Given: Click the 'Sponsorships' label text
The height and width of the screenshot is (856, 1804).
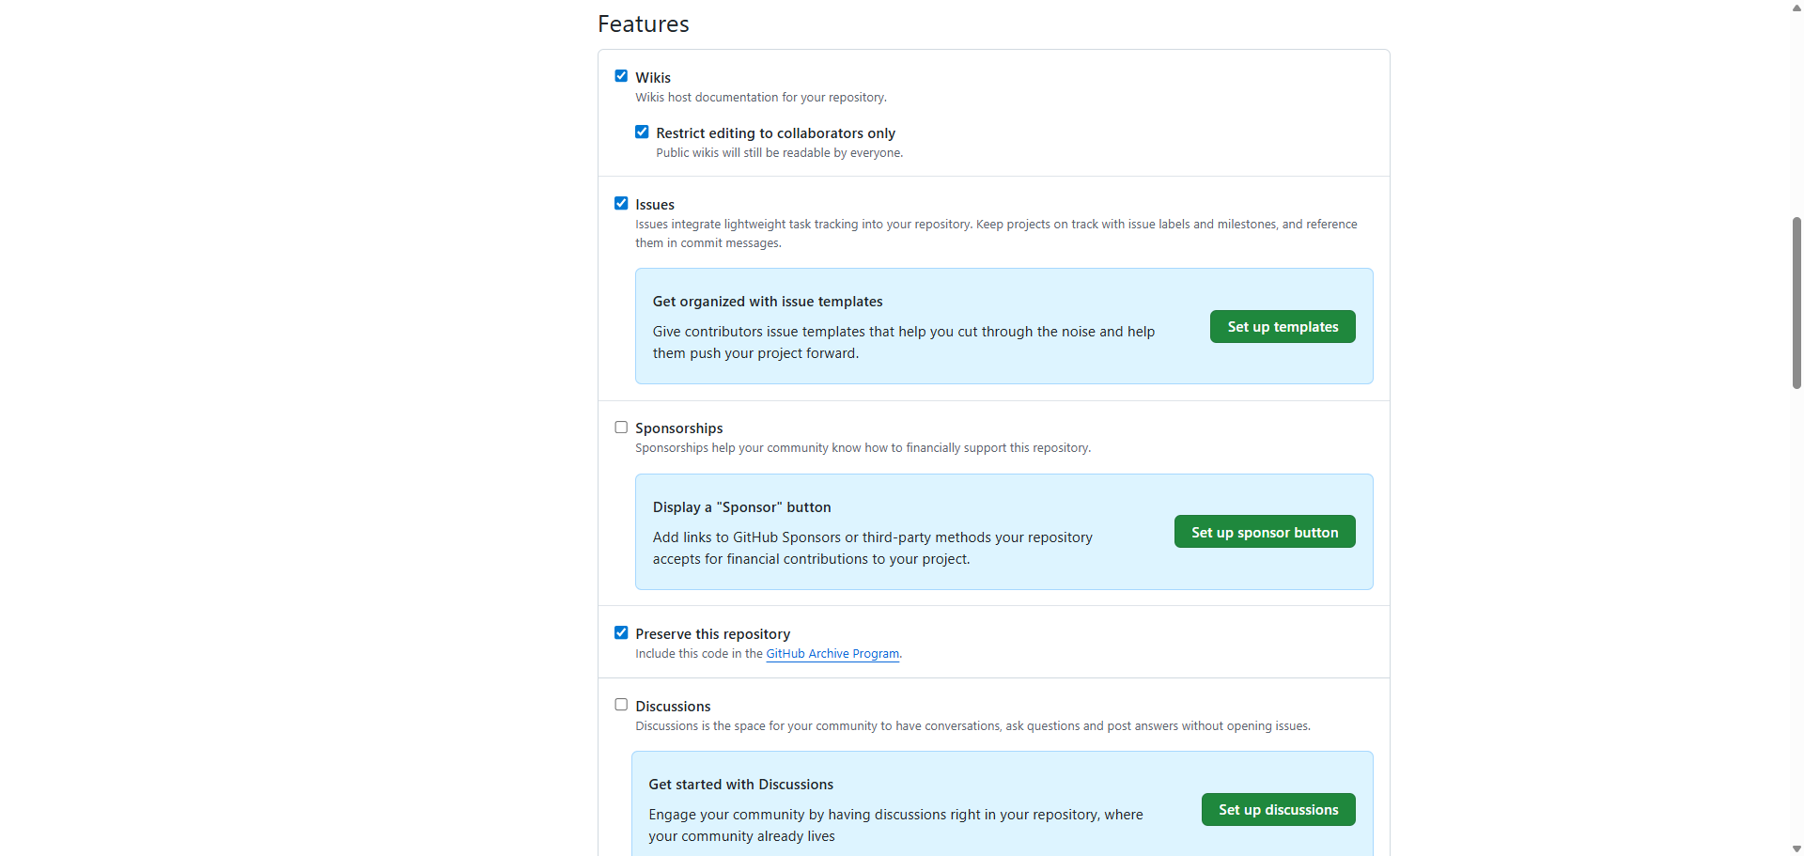Looking at the screenshot, I should click(x=678, y=428).
